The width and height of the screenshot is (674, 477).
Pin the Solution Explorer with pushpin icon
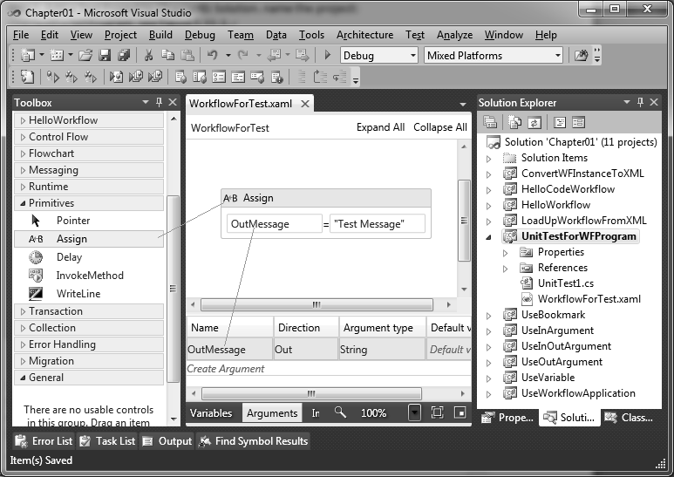coord(641,102)
